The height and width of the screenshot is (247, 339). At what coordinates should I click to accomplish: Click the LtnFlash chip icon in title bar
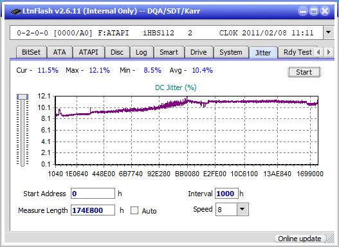[x=15, y=11]
